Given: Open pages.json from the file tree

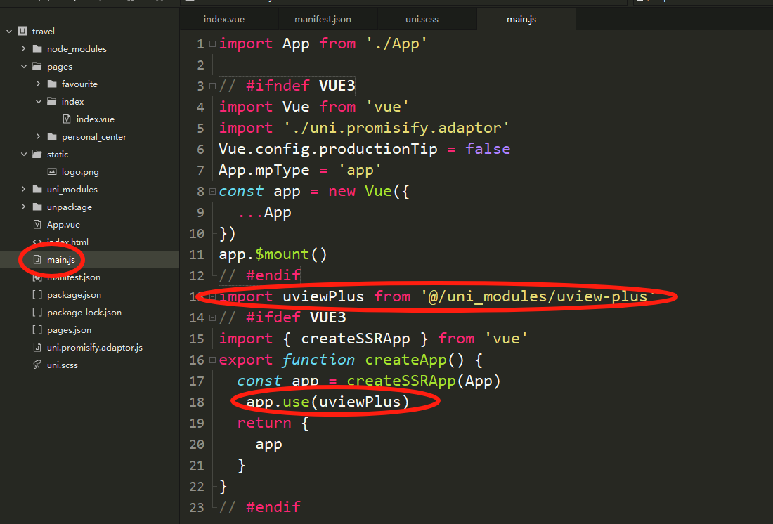Looking at the screenshot, I should 69,330.
